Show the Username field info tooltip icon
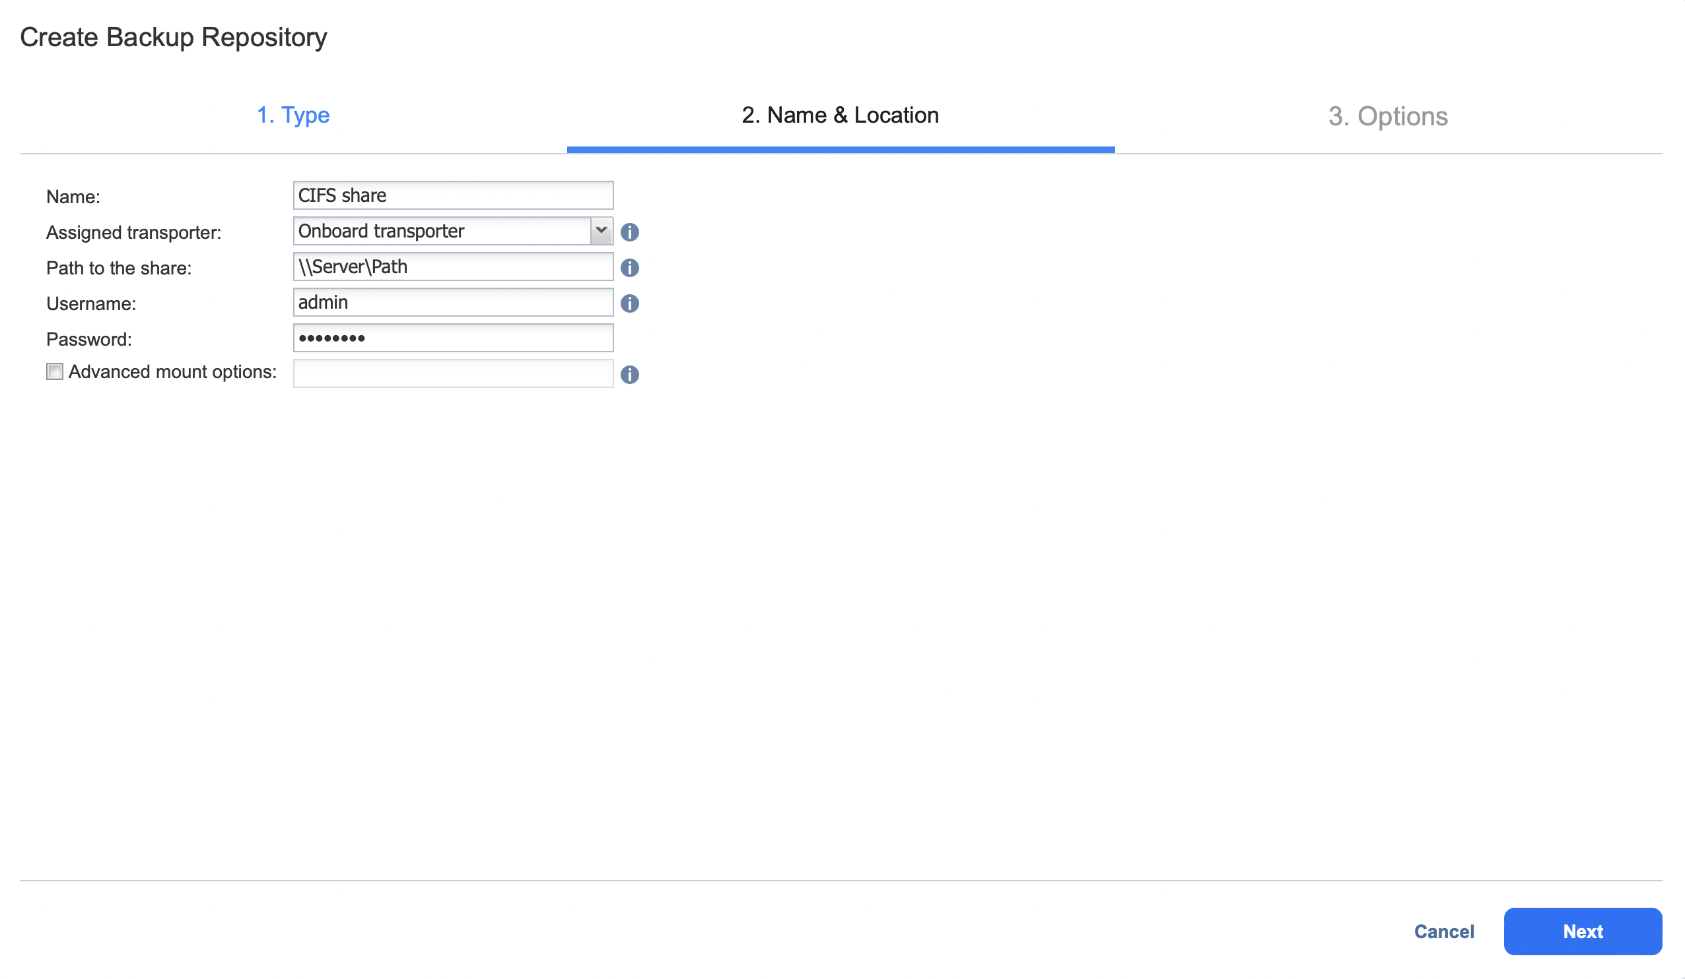Image resolution: width=1685 pixels, height=979 pixels. tap(629, 303)
